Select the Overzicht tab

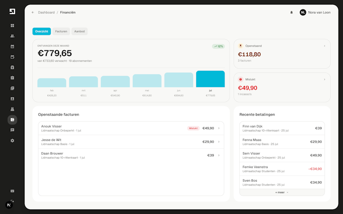pos(41,31)
